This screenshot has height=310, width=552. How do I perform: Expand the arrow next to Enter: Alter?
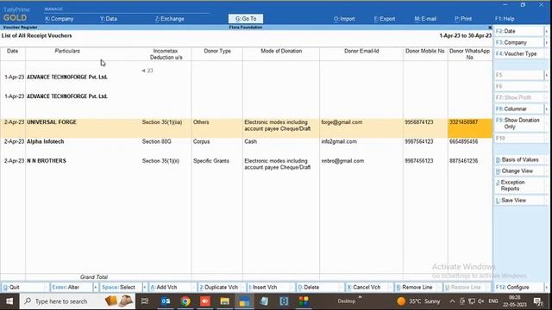96,287
